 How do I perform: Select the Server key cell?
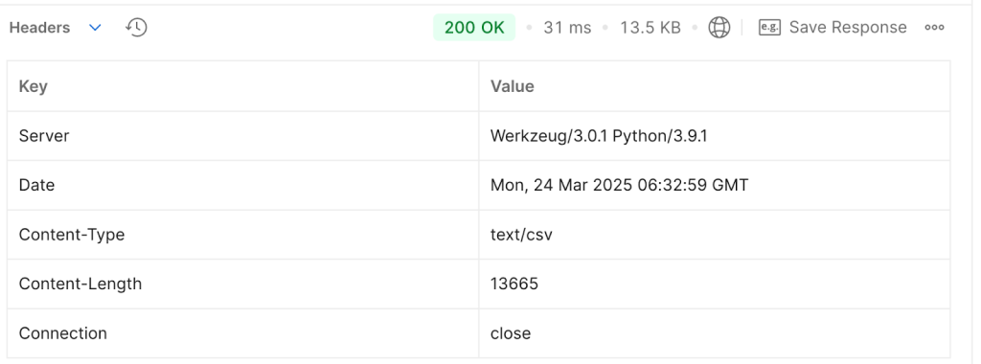(x=243, y=136)
